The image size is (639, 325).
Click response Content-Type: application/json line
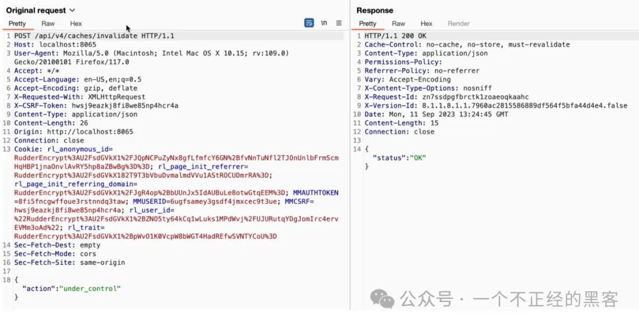click(426, 53)
